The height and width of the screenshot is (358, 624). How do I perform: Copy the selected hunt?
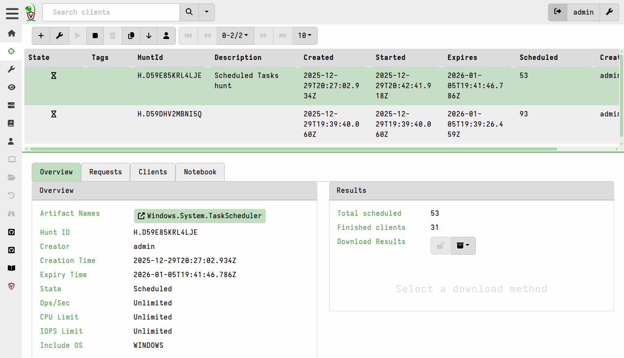[x=131, y=36]
